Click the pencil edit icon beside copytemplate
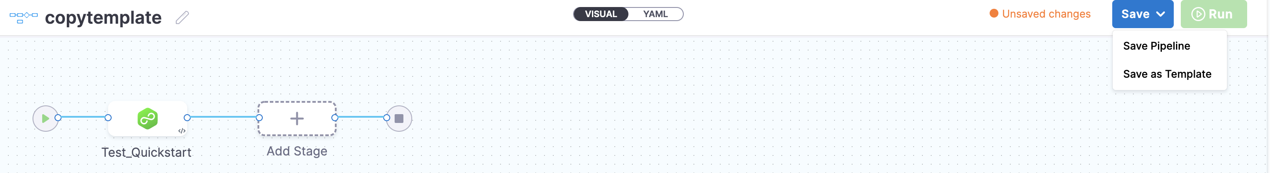Screen dimensions: 1270x173 click(x=182, y=18)
